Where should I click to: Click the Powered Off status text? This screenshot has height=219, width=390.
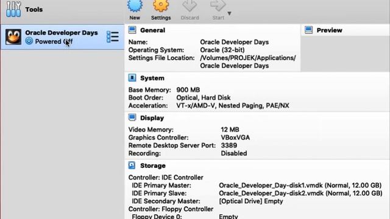(54, 41)
